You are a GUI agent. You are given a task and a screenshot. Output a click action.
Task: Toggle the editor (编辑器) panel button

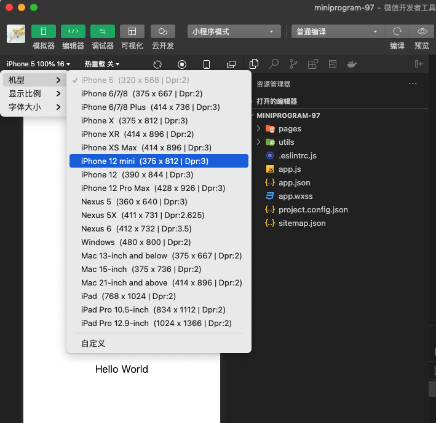pos(73,31)
